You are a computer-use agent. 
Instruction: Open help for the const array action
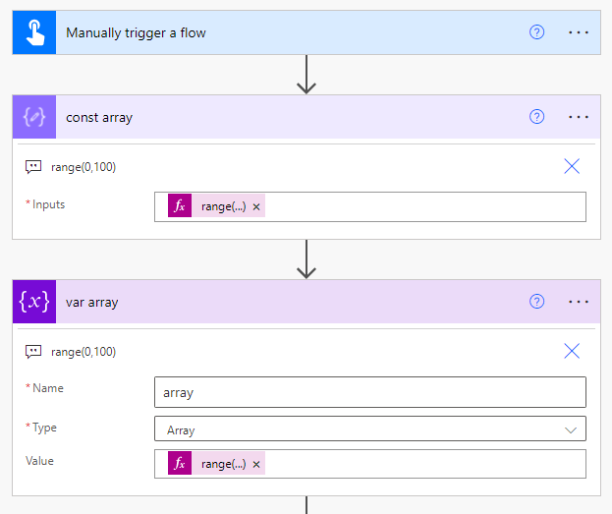point(536,117)
